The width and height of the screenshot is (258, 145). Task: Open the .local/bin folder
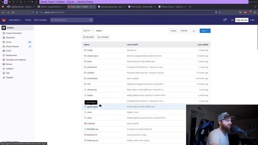coord(91,73)
